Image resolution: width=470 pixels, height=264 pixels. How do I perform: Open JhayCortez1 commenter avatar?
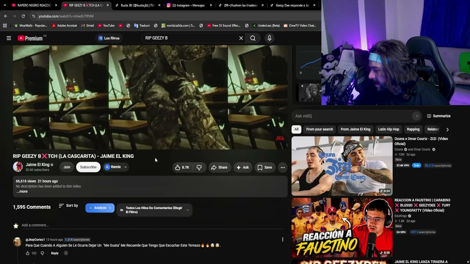pos(17,242)
